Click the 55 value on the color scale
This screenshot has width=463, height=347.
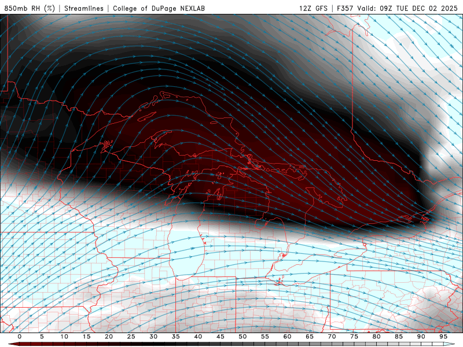[x=265, y=337]
